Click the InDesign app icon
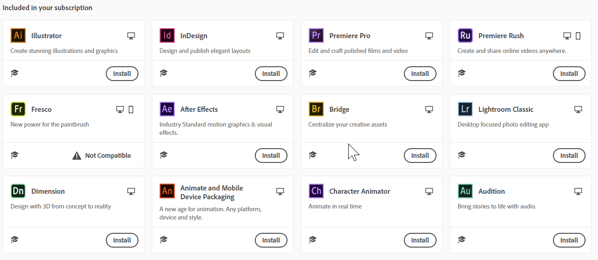 pyautogui.click(x=167, y=35)
